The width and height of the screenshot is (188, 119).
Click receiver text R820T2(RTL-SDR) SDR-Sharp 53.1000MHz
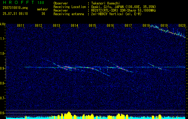click(124, 10)
